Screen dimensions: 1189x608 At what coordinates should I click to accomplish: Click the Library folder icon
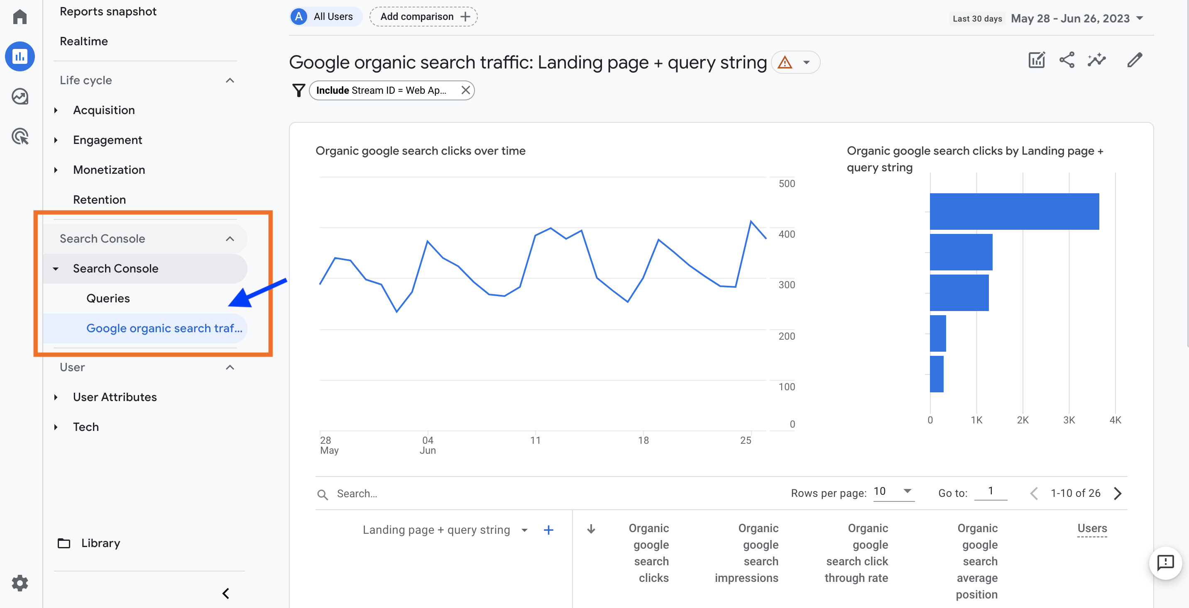(x=64, y=543)
